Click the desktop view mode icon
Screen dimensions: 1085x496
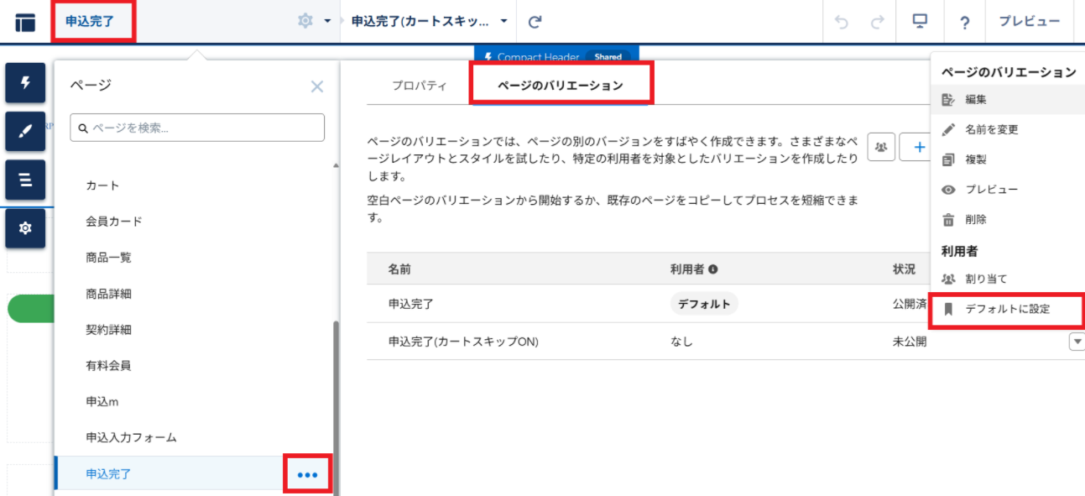pos(920,22)
